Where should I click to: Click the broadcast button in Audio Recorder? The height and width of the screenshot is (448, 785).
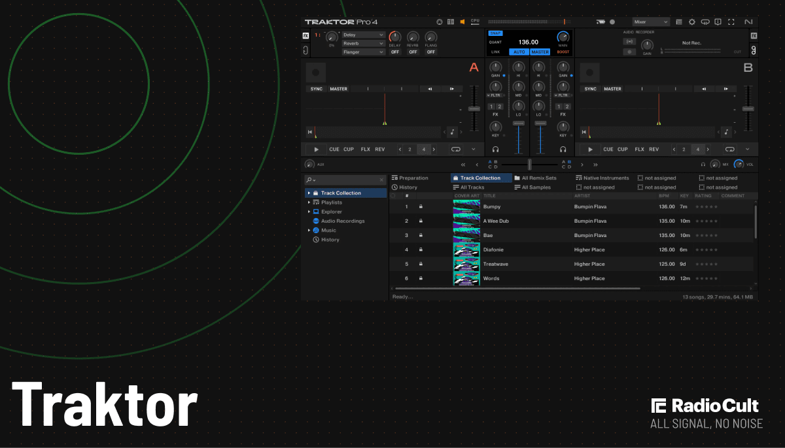coord(629,41)
